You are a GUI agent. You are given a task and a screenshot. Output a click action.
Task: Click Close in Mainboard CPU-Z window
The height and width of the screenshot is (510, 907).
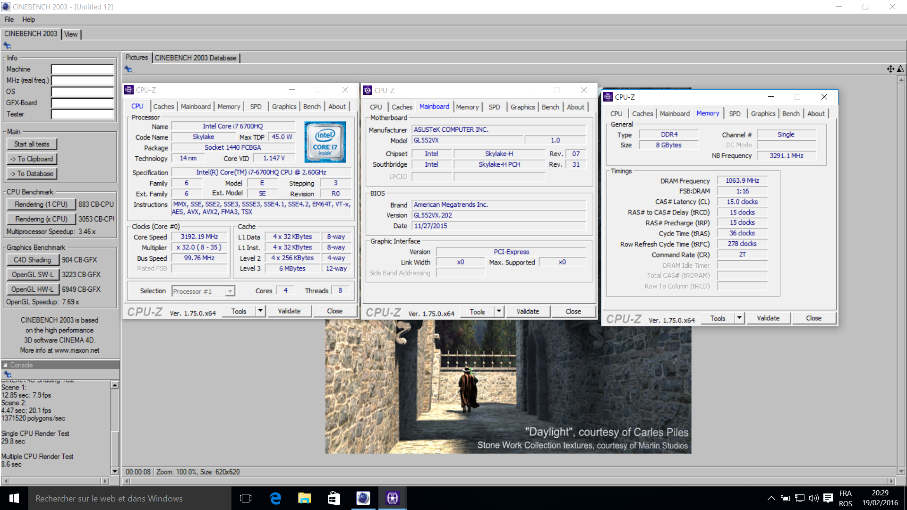573,311
